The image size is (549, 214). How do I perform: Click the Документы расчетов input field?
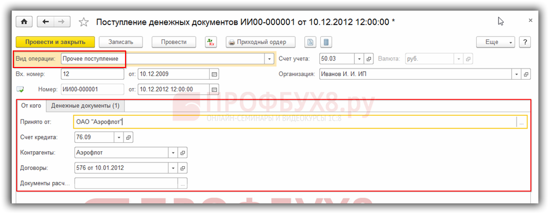click(x=127, y=184)
